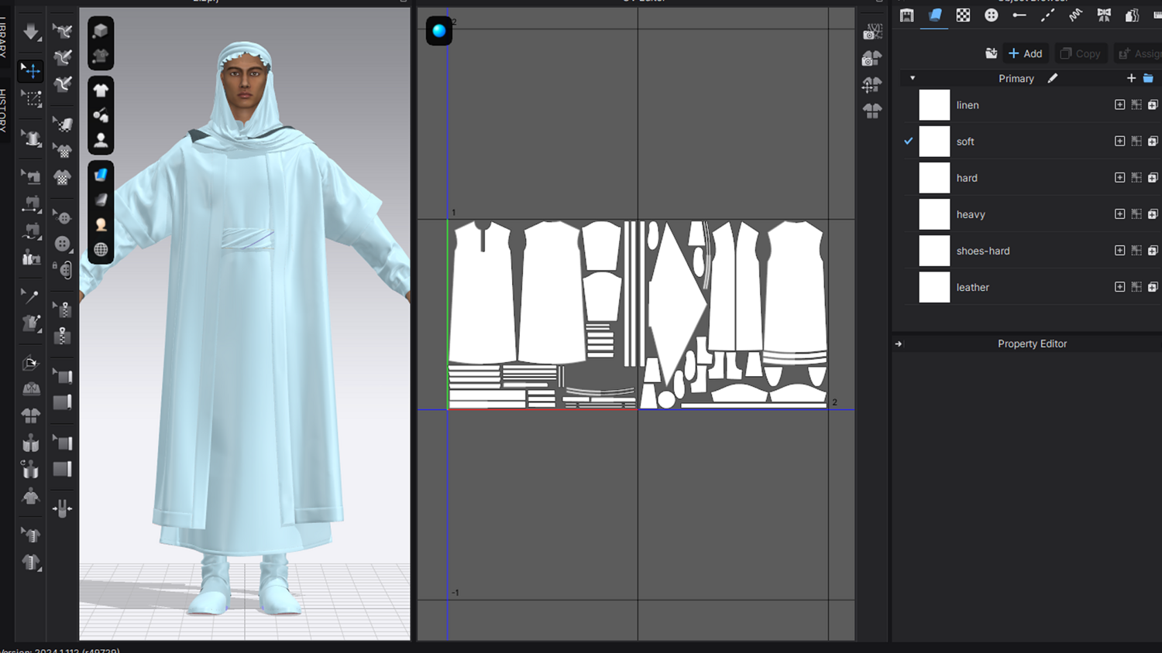1162x653 pixels.
Task: Click the arrows-into-clip icon at column bottom
Action: click(63, 508)
